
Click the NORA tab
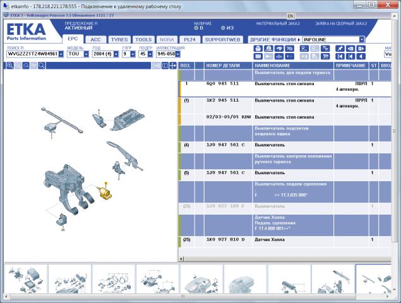[x=167, y=40]
